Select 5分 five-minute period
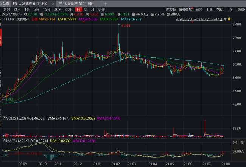This screenshot has height=167, width=246. point(36,9)
